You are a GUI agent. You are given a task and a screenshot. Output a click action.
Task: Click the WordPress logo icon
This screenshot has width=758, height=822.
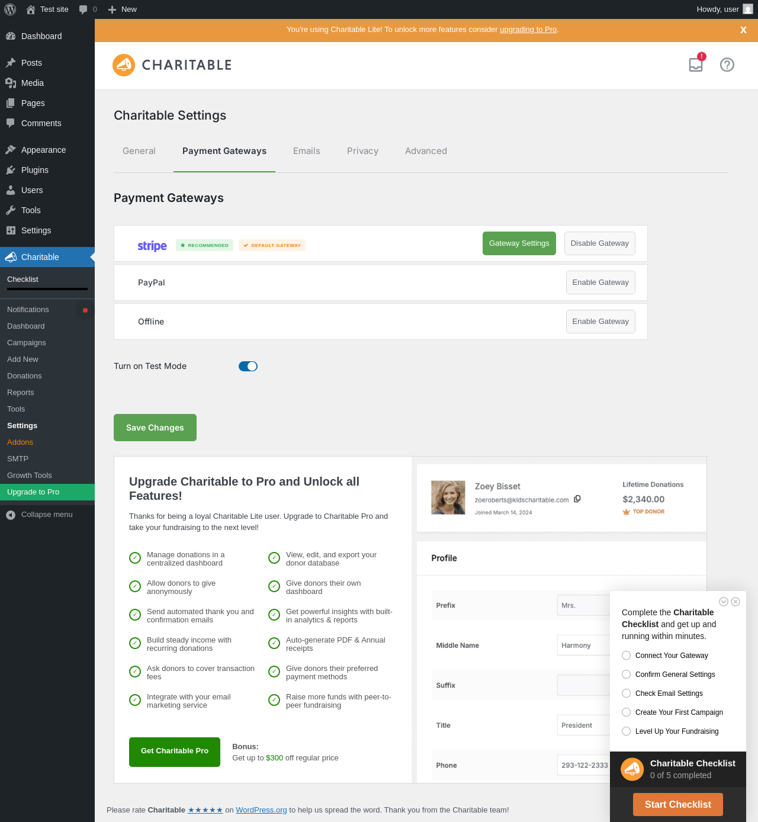click(x=10, y=9)
